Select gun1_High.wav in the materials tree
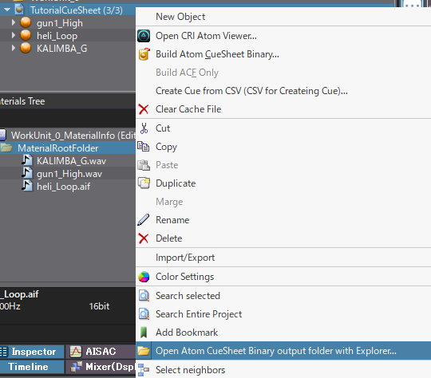The height and width of the screenshot is (378, 431). pos(68,174)
